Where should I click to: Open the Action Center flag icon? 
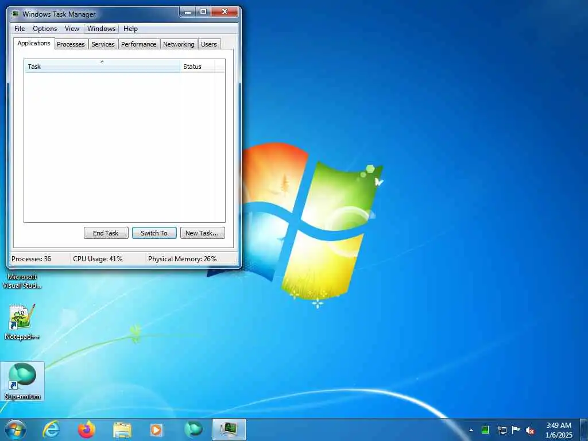coord(516,430)
